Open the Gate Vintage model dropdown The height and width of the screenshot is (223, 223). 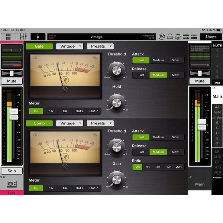70,46
